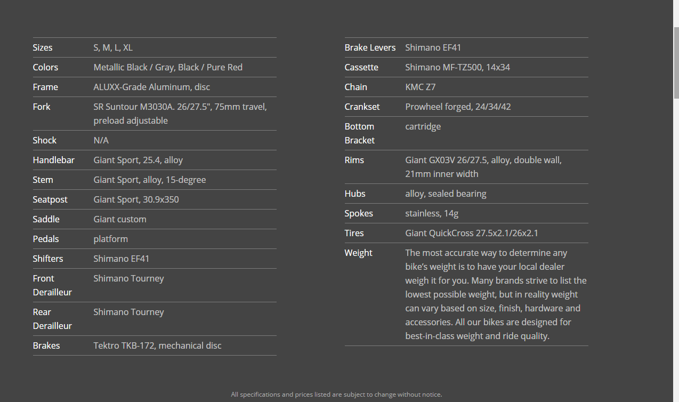Click the 'Chain' label
Screen dimensions: 679x402
click(356, 87)
